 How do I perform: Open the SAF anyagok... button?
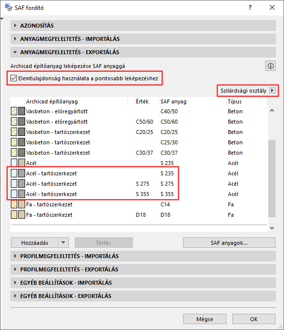tap(229, 243)
